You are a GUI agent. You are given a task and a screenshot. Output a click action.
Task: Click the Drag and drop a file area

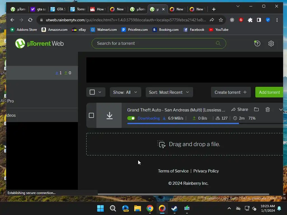pos(185,144)
